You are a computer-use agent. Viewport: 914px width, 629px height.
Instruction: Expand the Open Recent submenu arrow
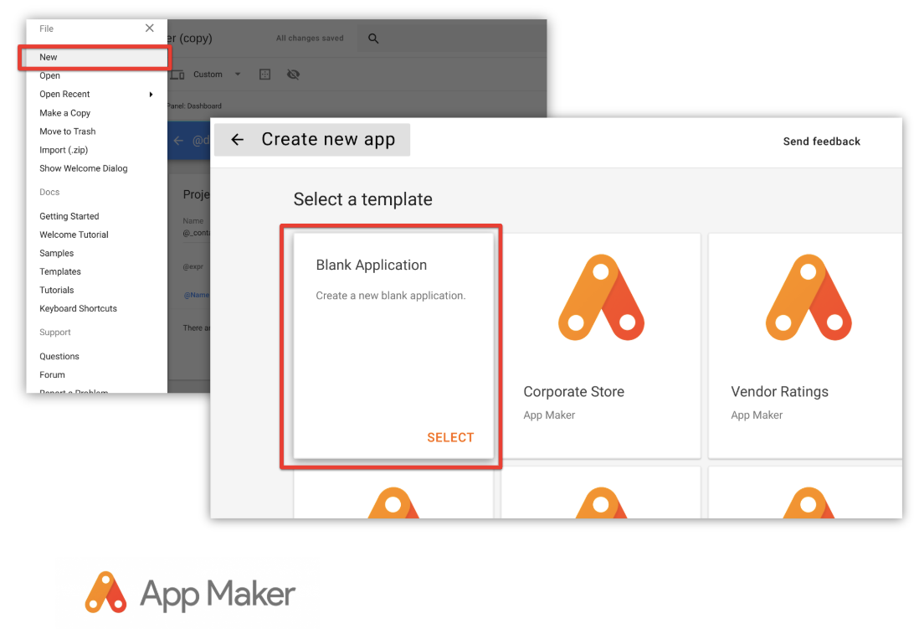151,95
